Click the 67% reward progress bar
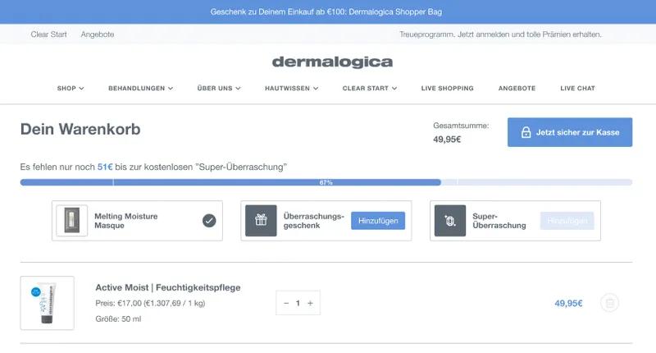656x353 pixels. coord(326,182)
